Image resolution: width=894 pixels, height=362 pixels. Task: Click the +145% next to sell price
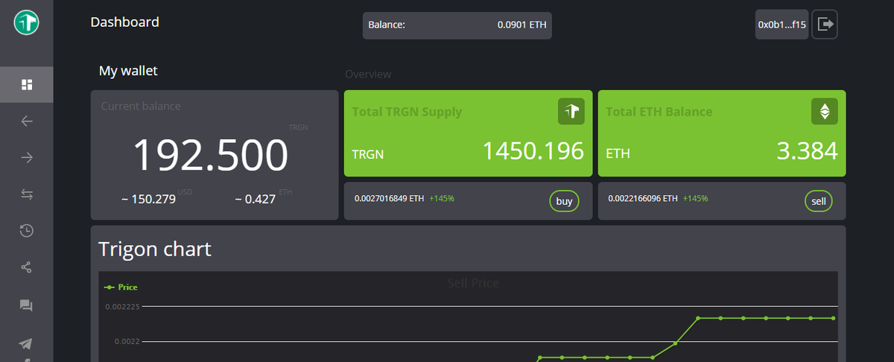[x=695, y=199]
